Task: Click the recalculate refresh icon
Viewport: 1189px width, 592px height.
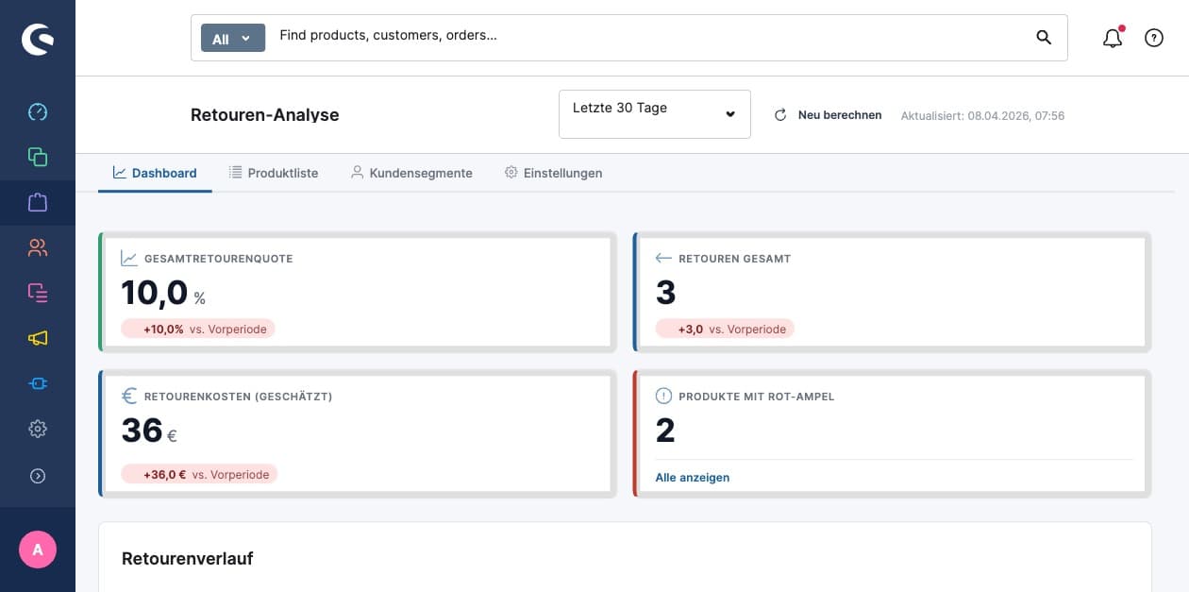Action: pos(780,115)
